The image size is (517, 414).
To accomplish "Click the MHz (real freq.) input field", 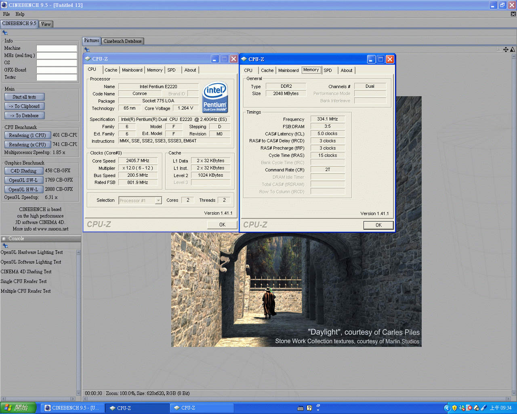I will [57, 55].
